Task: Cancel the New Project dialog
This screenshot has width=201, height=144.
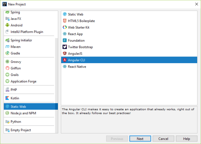Action: (163, 139)
